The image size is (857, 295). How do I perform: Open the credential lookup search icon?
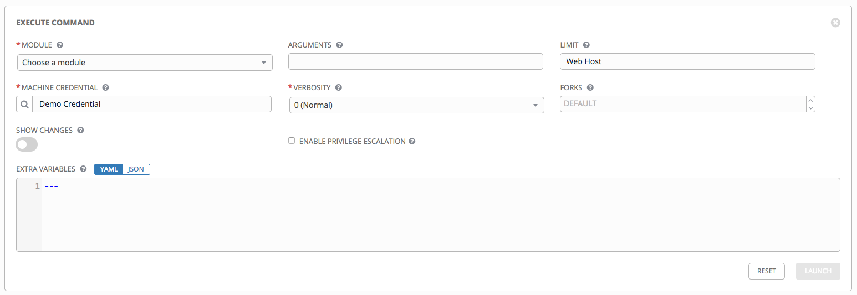click(25, 104)
